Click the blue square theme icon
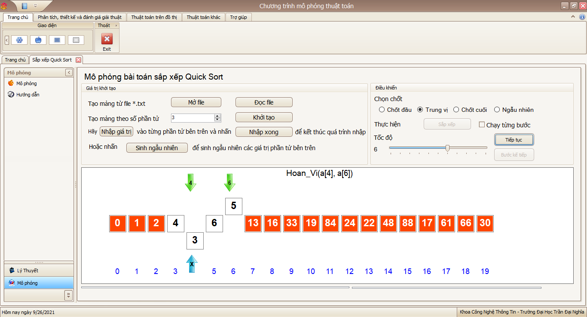Viewport: 587px width, 317px height. (x=57, y=40)
